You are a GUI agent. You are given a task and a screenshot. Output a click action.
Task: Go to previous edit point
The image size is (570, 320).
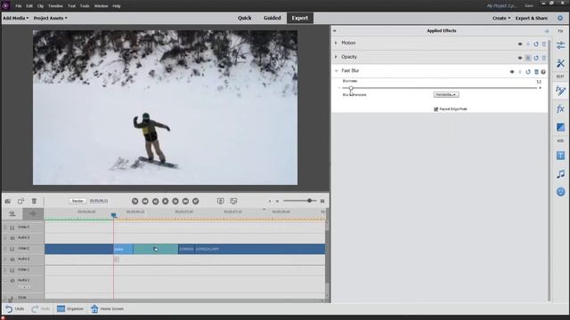134,201
